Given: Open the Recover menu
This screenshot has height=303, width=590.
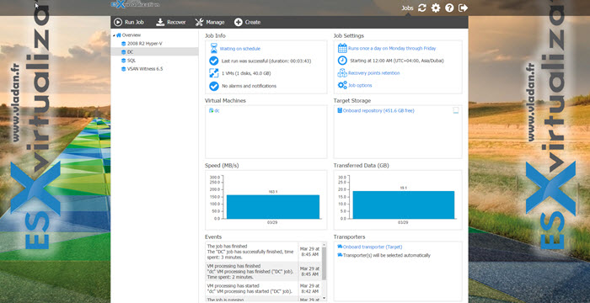Looking at the screenshot, I should [171, 22].
